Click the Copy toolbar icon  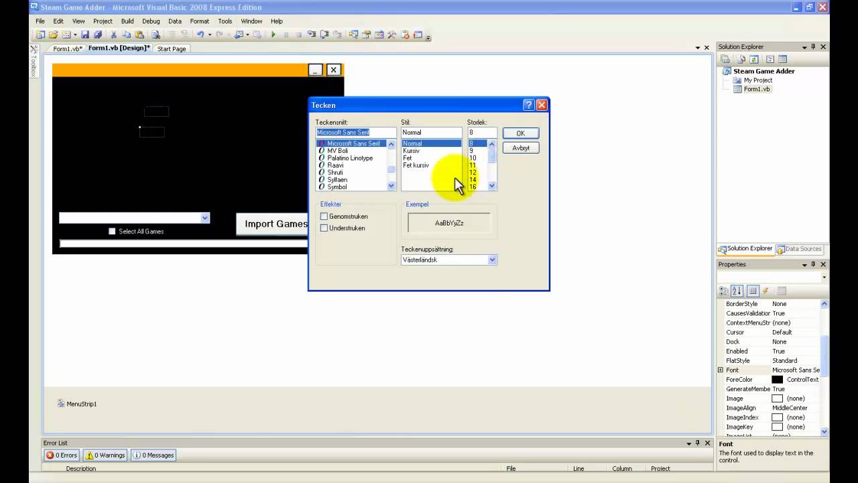[126, 35]
